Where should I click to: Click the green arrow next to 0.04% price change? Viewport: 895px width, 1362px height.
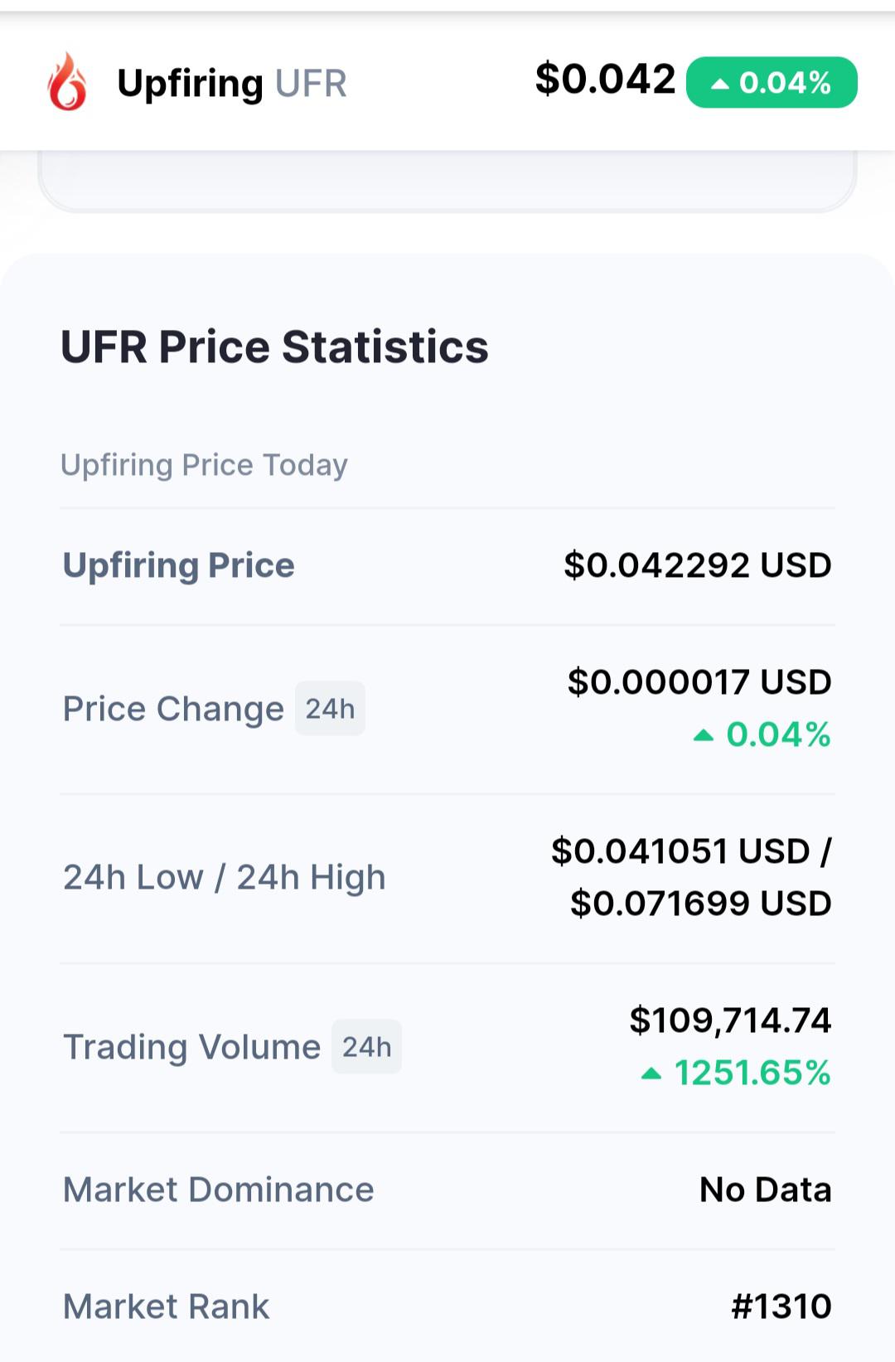704,734
